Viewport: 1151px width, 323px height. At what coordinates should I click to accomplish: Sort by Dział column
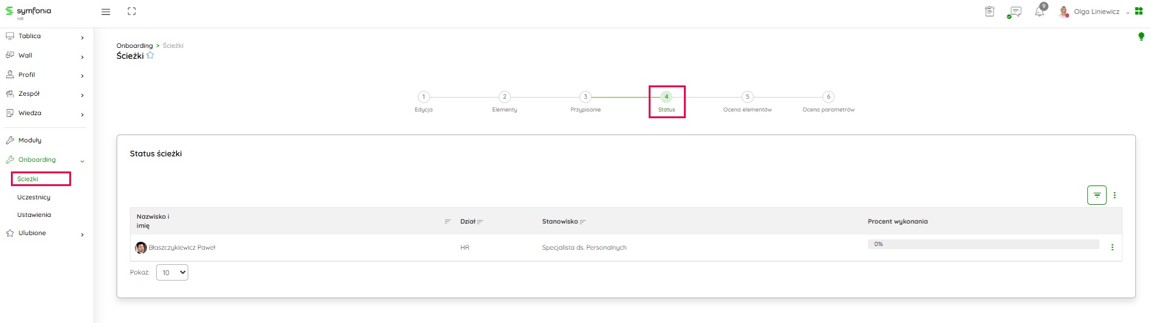point(480,222)
